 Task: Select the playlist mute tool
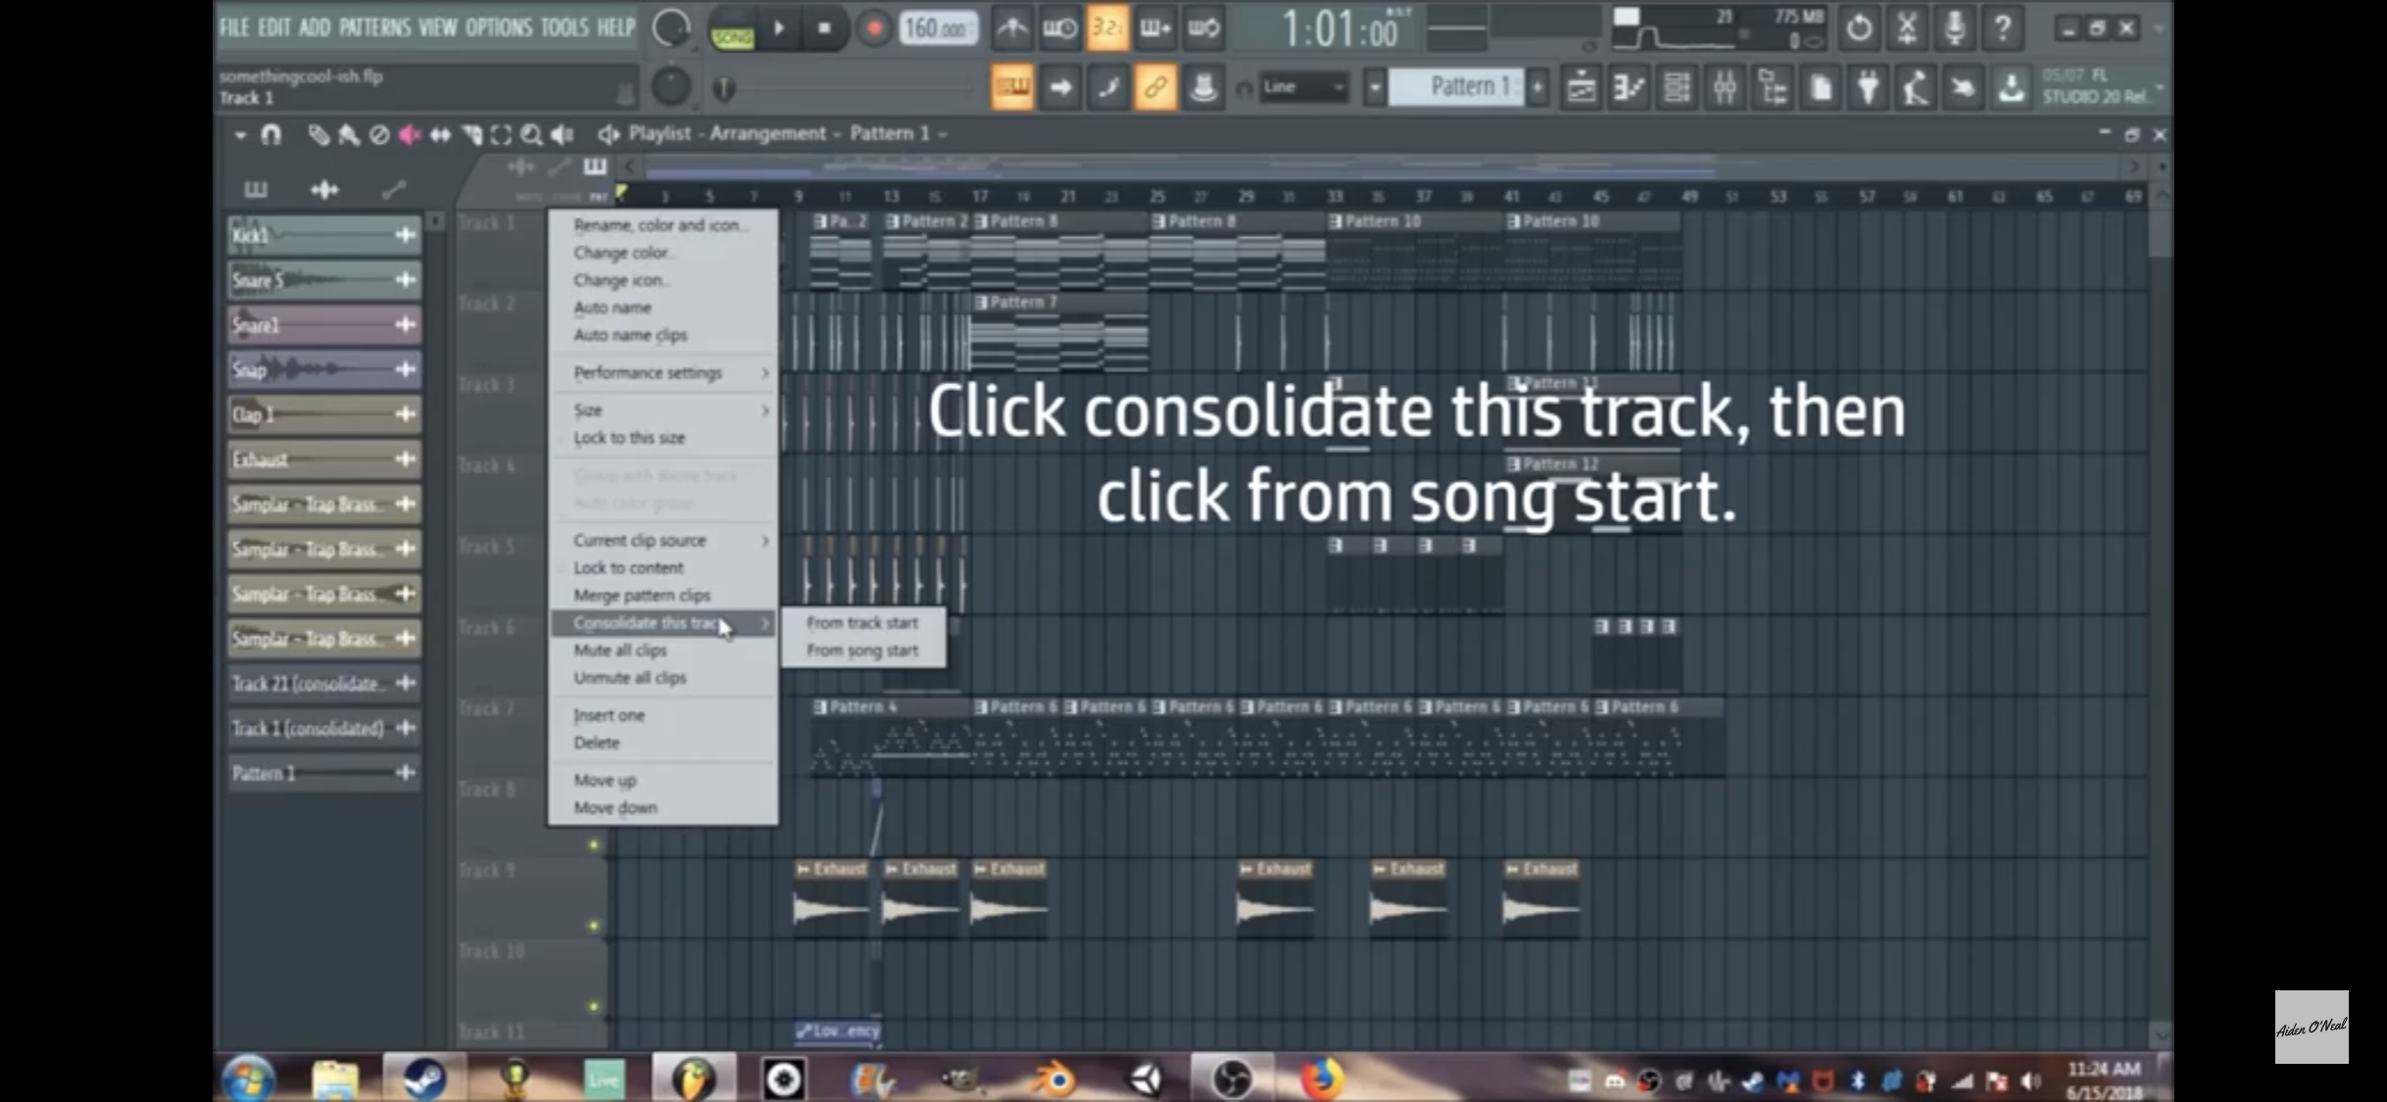[410, 134]
